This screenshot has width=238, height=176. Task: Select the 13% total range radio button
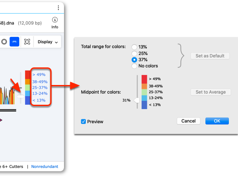(134, 47)
